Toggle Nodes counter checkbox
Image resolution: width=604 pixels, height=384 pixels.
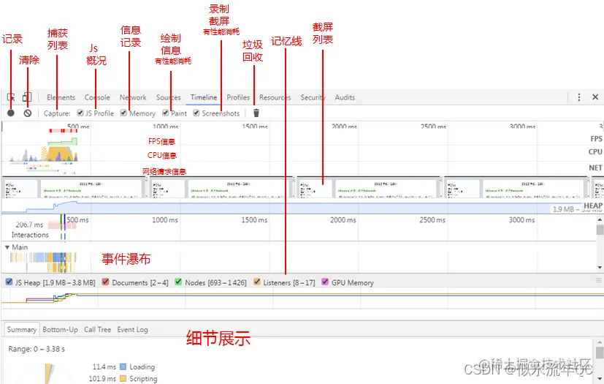click(x=178, y=282)
